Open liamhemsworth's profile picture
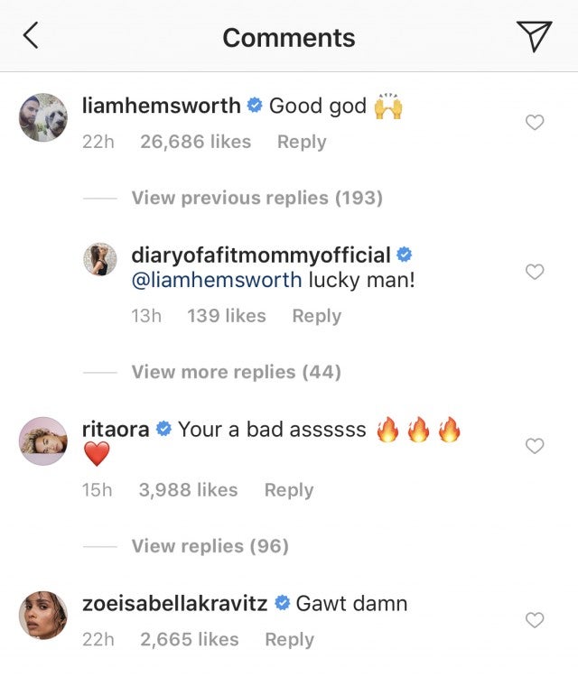578x677 pixels. pos(43,117)
